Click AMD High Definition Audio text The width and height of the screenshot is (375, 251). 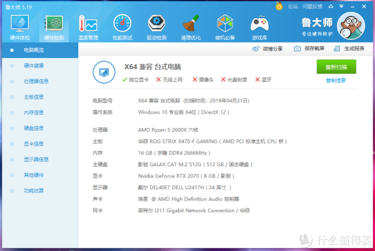(190, 199)
